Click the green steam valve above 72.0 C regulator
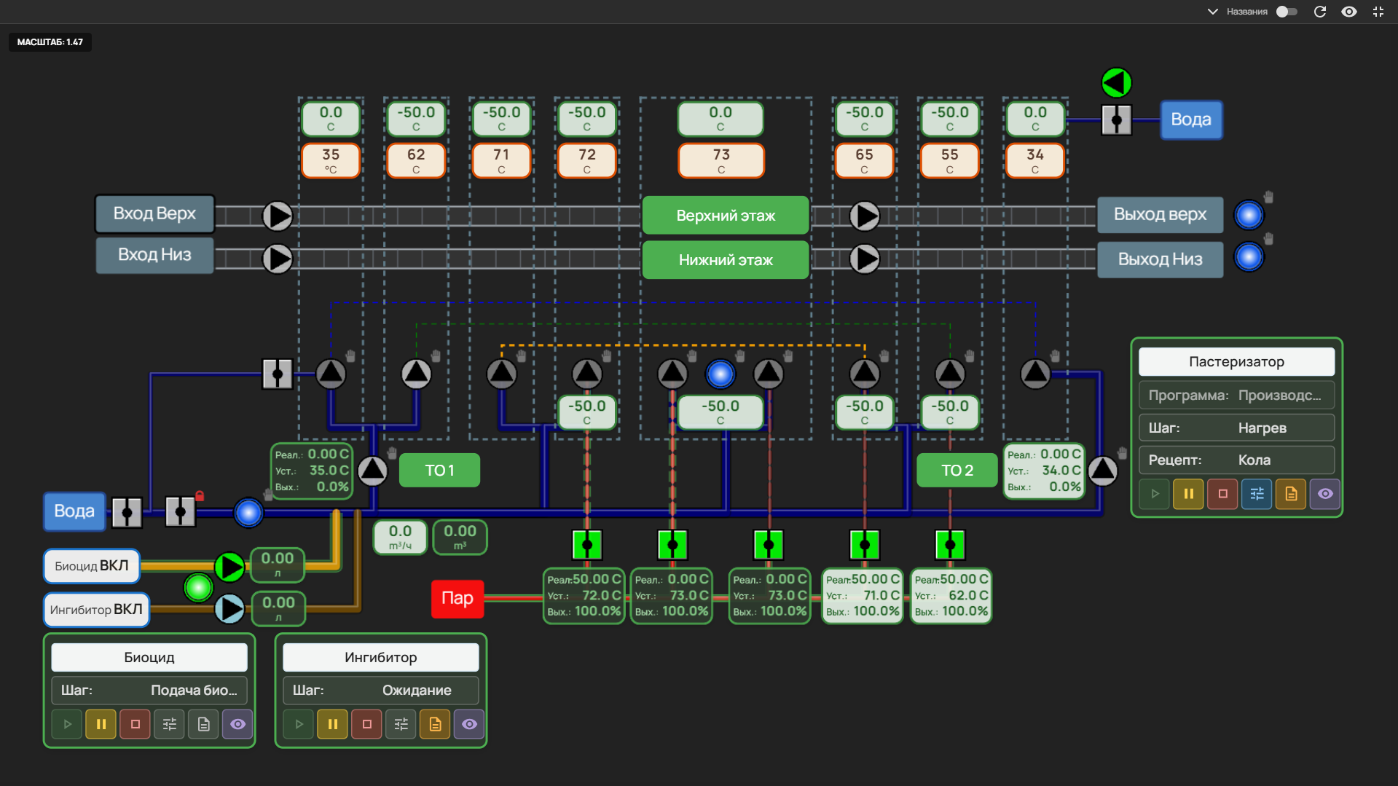The width and height of the screenshot is (1398, 786). click(x=587, y=544)
